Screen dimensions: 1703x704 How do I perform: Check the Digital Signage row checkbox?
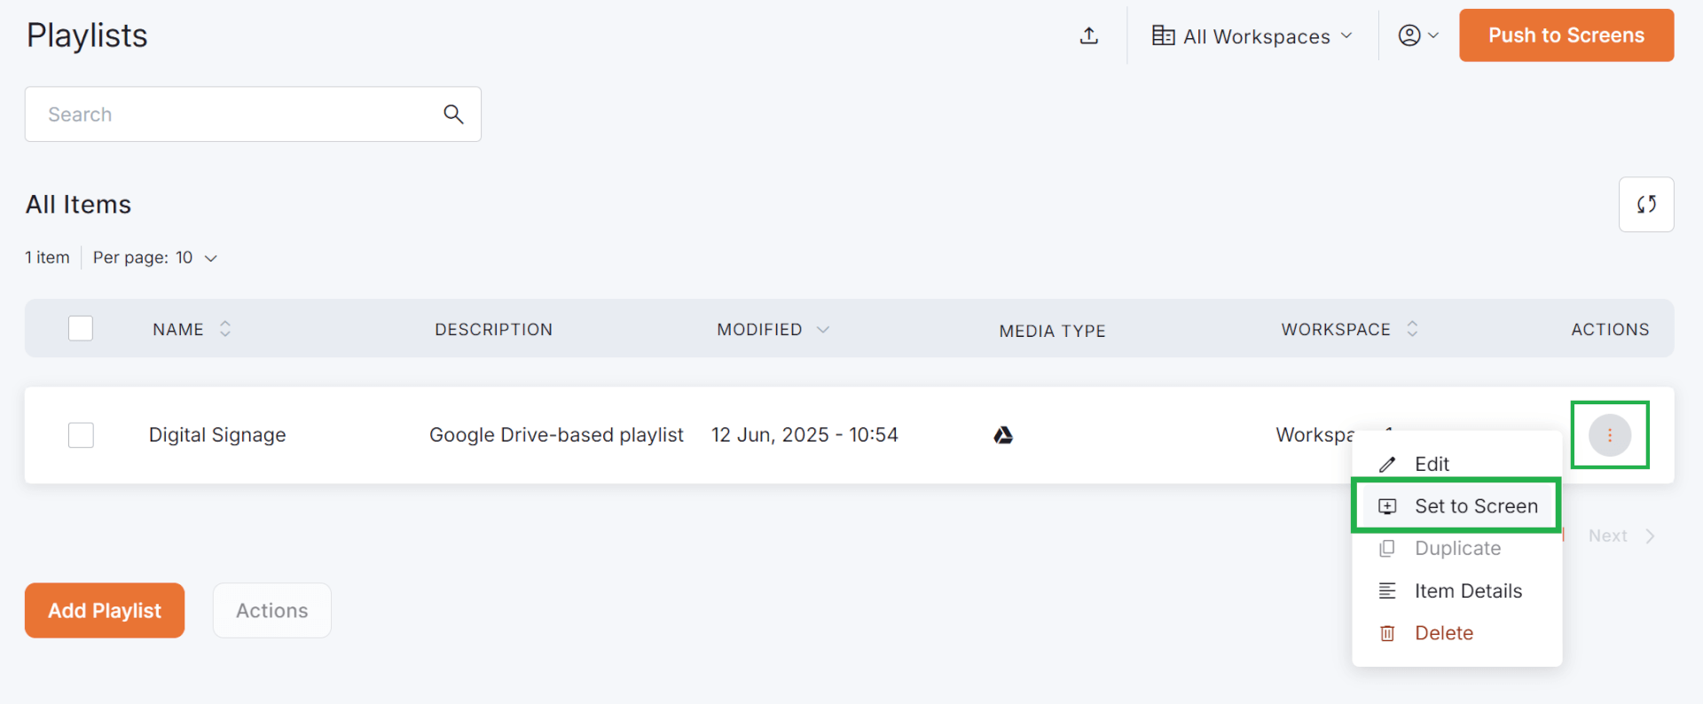pos(81,435)
